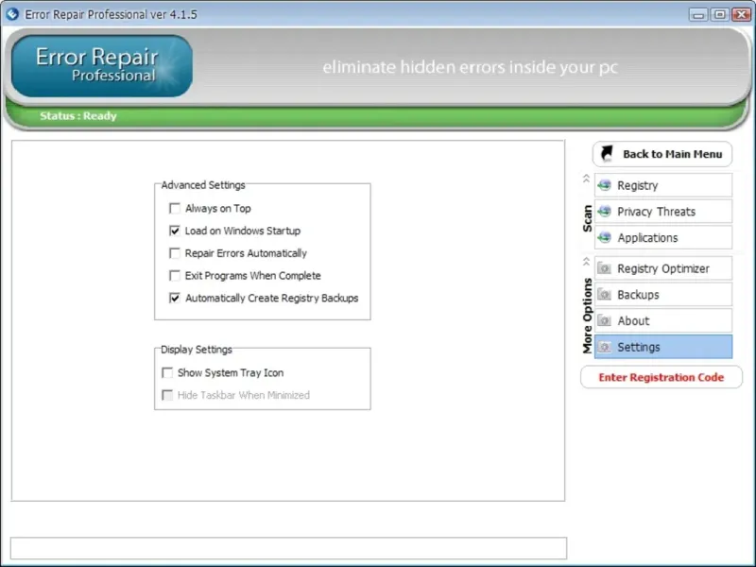Image resolution: width=756 pixels, height=567 pixels.
Task: Click the arrow icon on Back to Main Menu
Action: tap(607, 154)
